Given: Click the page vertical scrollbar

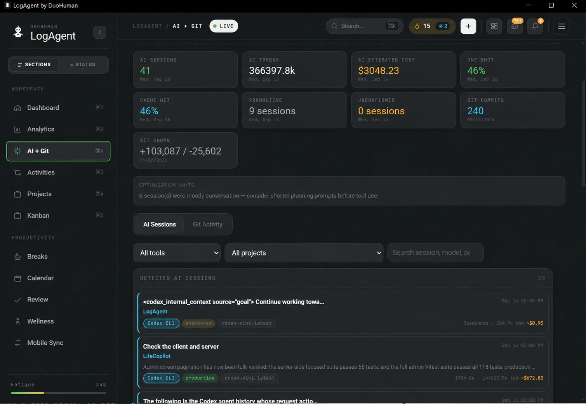Looking at the screenshot, I should 583,134.
